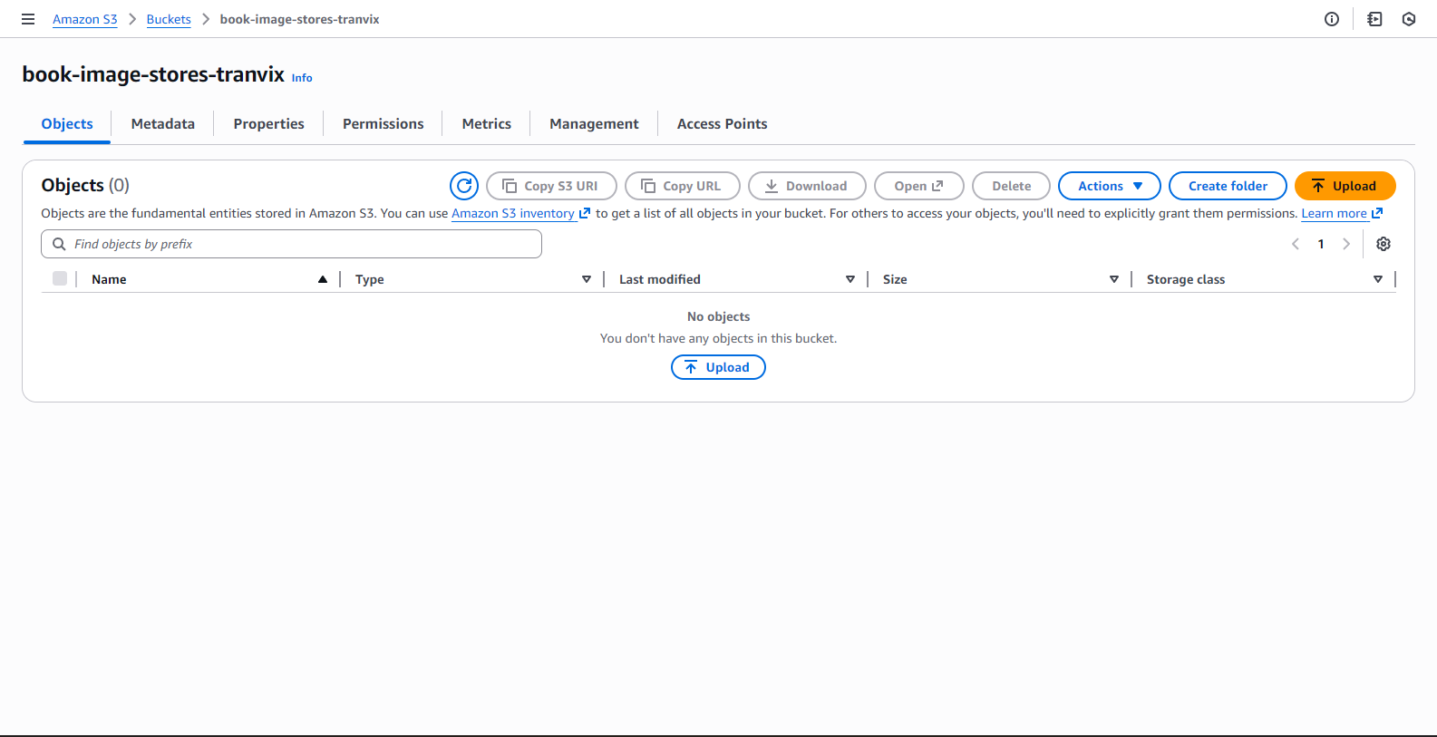Screen dimensions: 1437x737
Task: Click the outlined Upload button under No objects
Action: 718,367
